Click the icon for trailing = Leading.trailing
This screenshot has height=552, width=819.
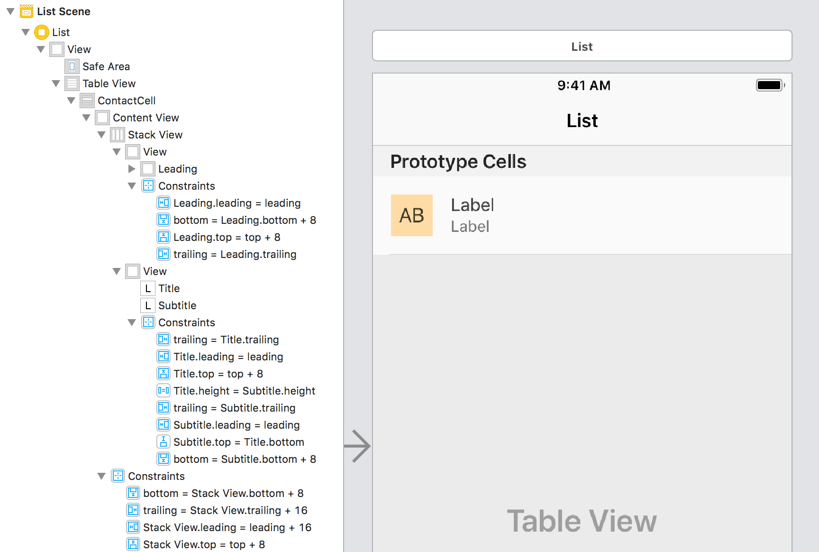pos(163,254)
